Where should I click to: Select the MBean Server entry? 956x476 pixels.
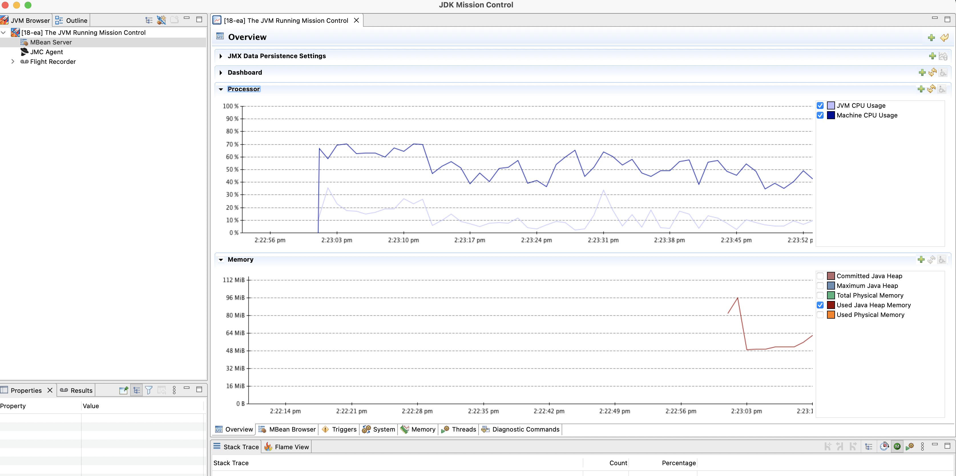point(51,42)
